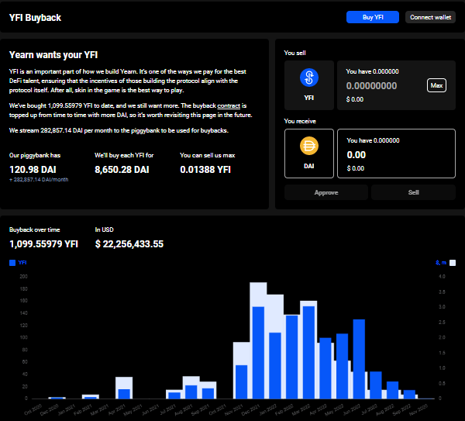Set sell amount with Max button
Viewport: 465px width, 421px height.
[x=436, y=85]
